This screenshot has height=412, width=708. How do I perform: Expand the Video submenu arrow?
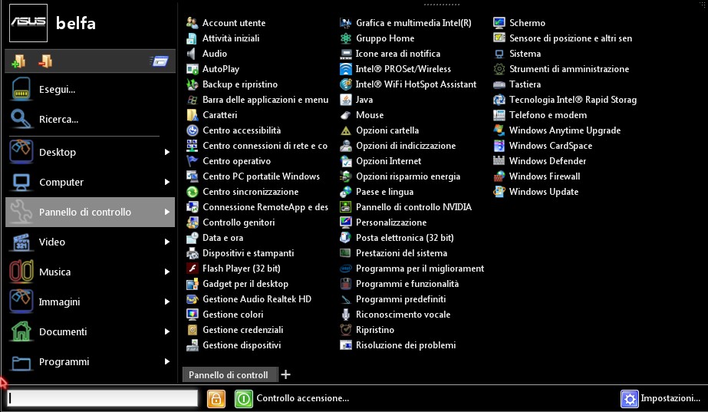167,242
